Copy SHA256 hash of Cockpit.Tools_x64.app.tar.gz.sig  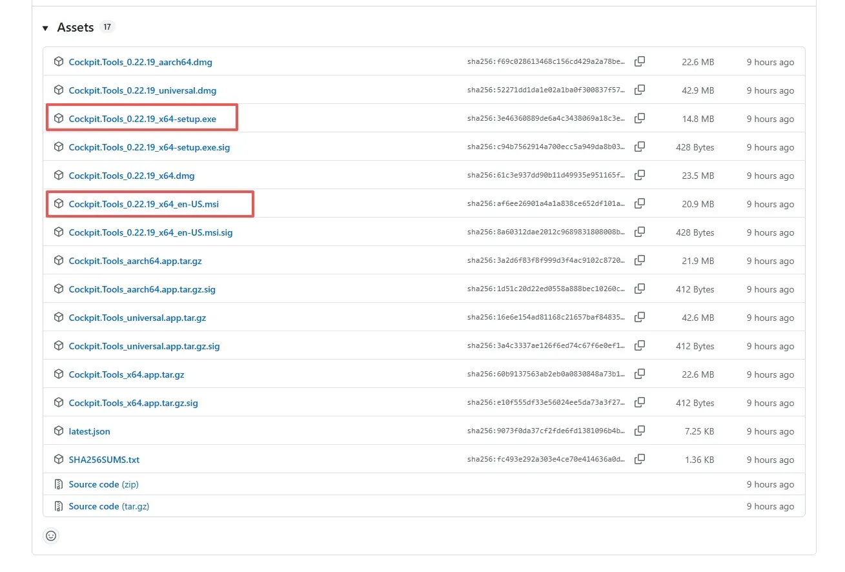[640, 403]
